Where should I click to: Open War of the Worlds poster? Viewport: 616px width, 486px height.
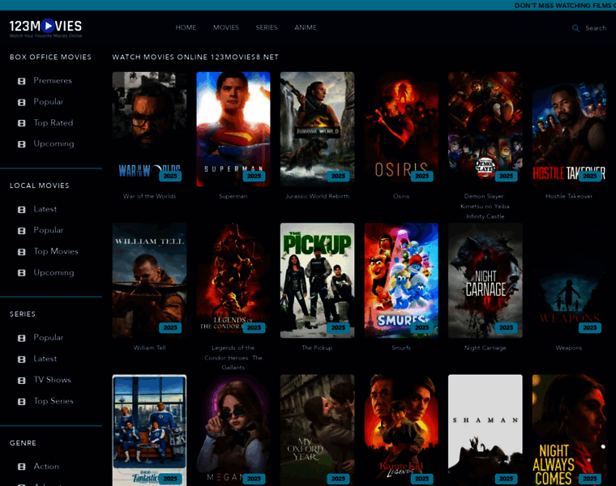(x=149, y=129)
